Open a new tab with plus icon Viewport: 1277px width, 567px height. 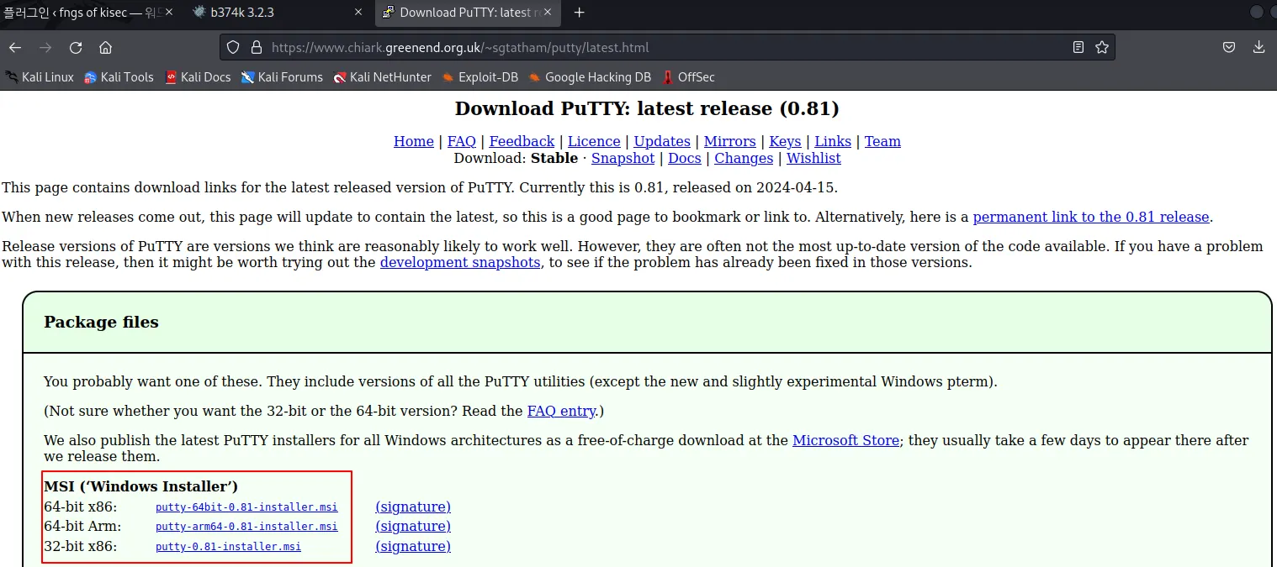click(579, 13)
